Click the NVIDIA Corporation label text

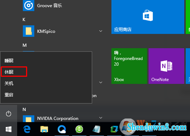pyautogui.click(x=58, y=118)
